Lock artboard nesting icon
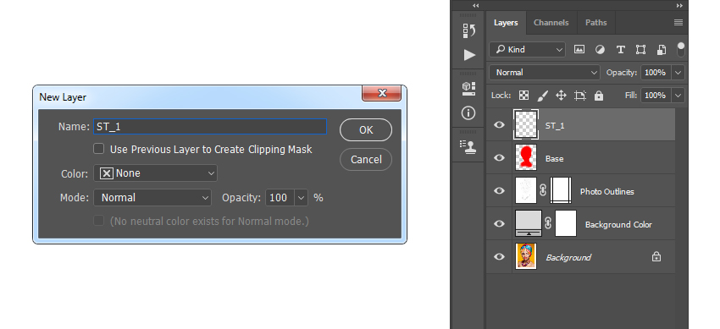This screenshot has height=329, width=720. point(580,96)
